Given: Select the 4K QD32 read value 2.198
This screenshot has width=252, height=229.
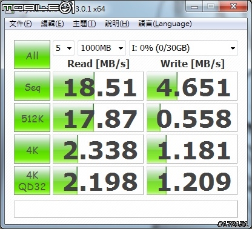Looking at the screenshot, I should pyautogui.click(x=98, y=181).
